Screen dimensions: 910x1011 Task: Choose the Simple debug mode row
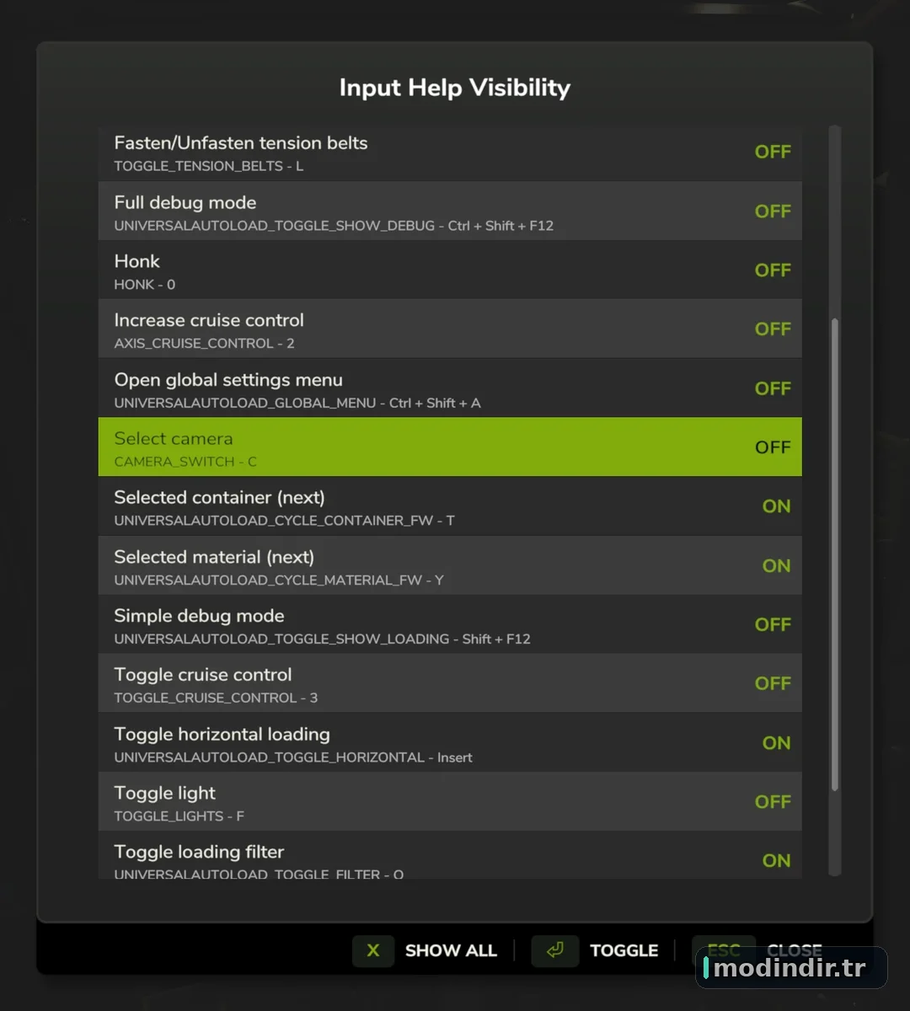(x=450, y=624)
